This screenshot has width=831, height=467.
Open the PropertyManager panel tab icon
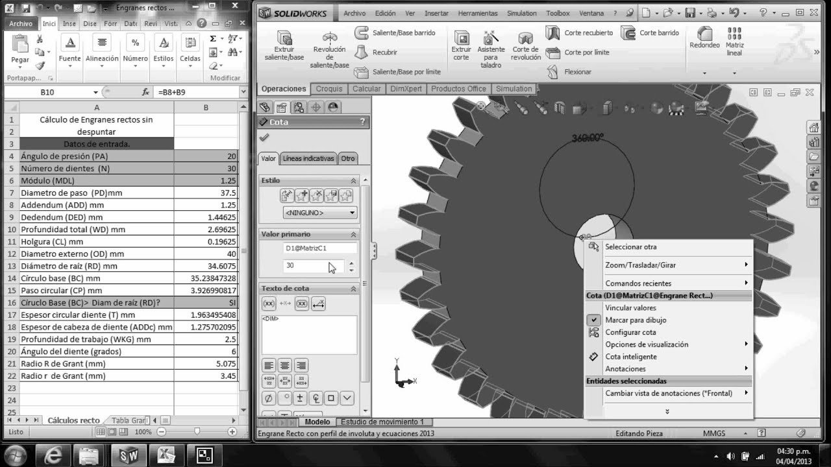(281, 108)
